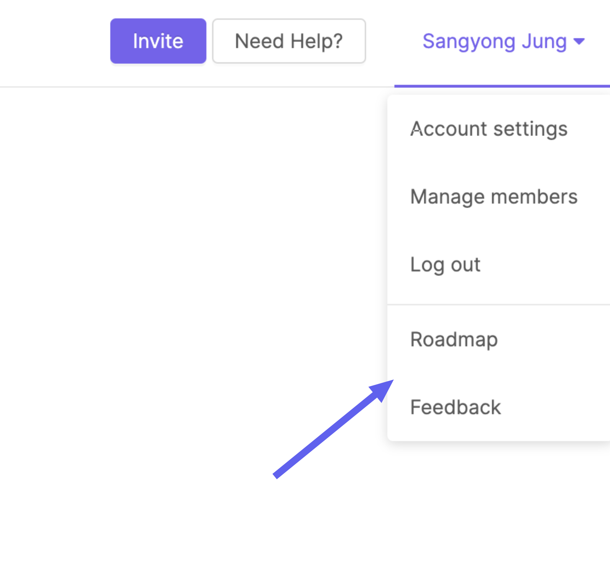Expand the Sangyong Jung user menu
This screenshot has height=581, width=610.
pyautogui.click(x=503, y=41)
